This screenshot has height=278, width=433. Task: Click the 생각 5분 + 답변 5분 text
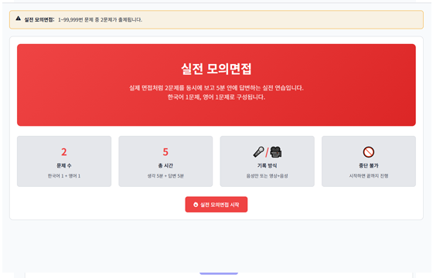coord(165,176)
